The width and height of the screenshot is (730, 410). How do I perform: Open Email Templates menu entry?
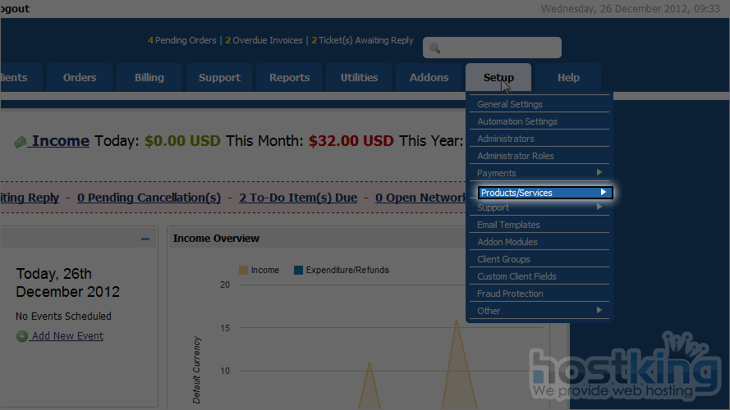pyautogui.click(x=508, y=225)
